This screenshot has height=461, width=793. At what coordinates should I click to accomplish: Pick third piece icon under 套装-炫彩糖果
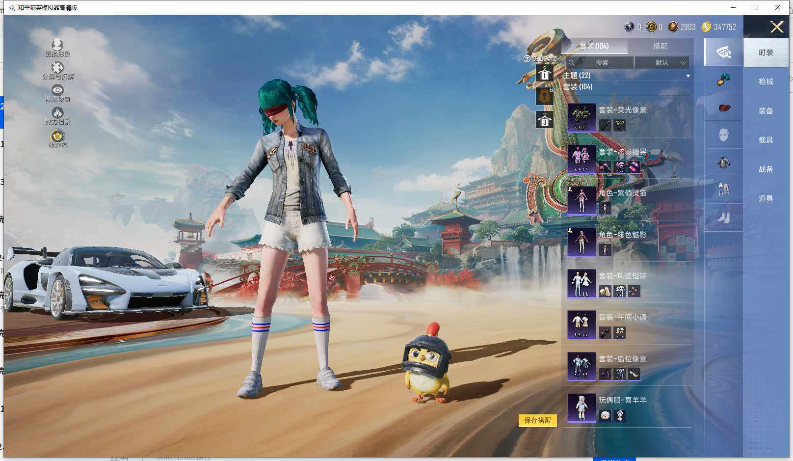(634, 167)
